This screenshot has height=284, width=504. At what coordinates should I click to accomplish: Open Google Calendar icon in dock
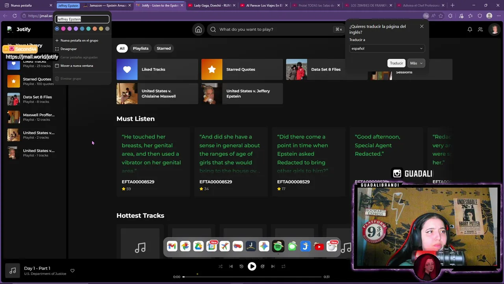pyautogui.click(x=211, y=247)
